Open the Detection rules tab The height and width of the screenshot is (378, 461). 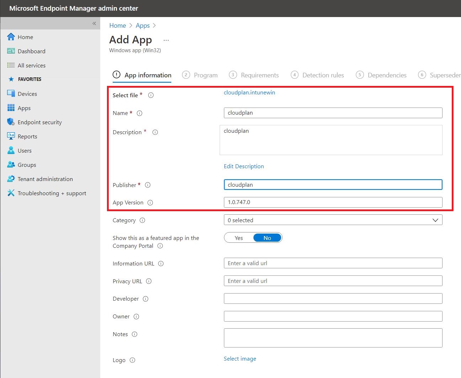(x=323, y=75)
